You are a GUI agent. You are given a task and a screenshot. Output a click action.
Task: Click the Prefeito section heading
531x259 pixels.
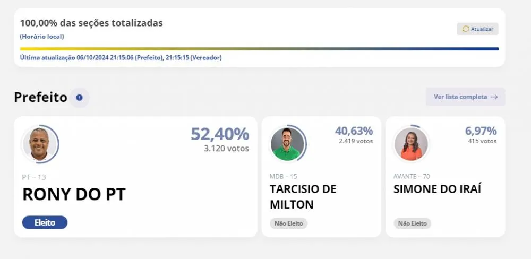point(41,98)
